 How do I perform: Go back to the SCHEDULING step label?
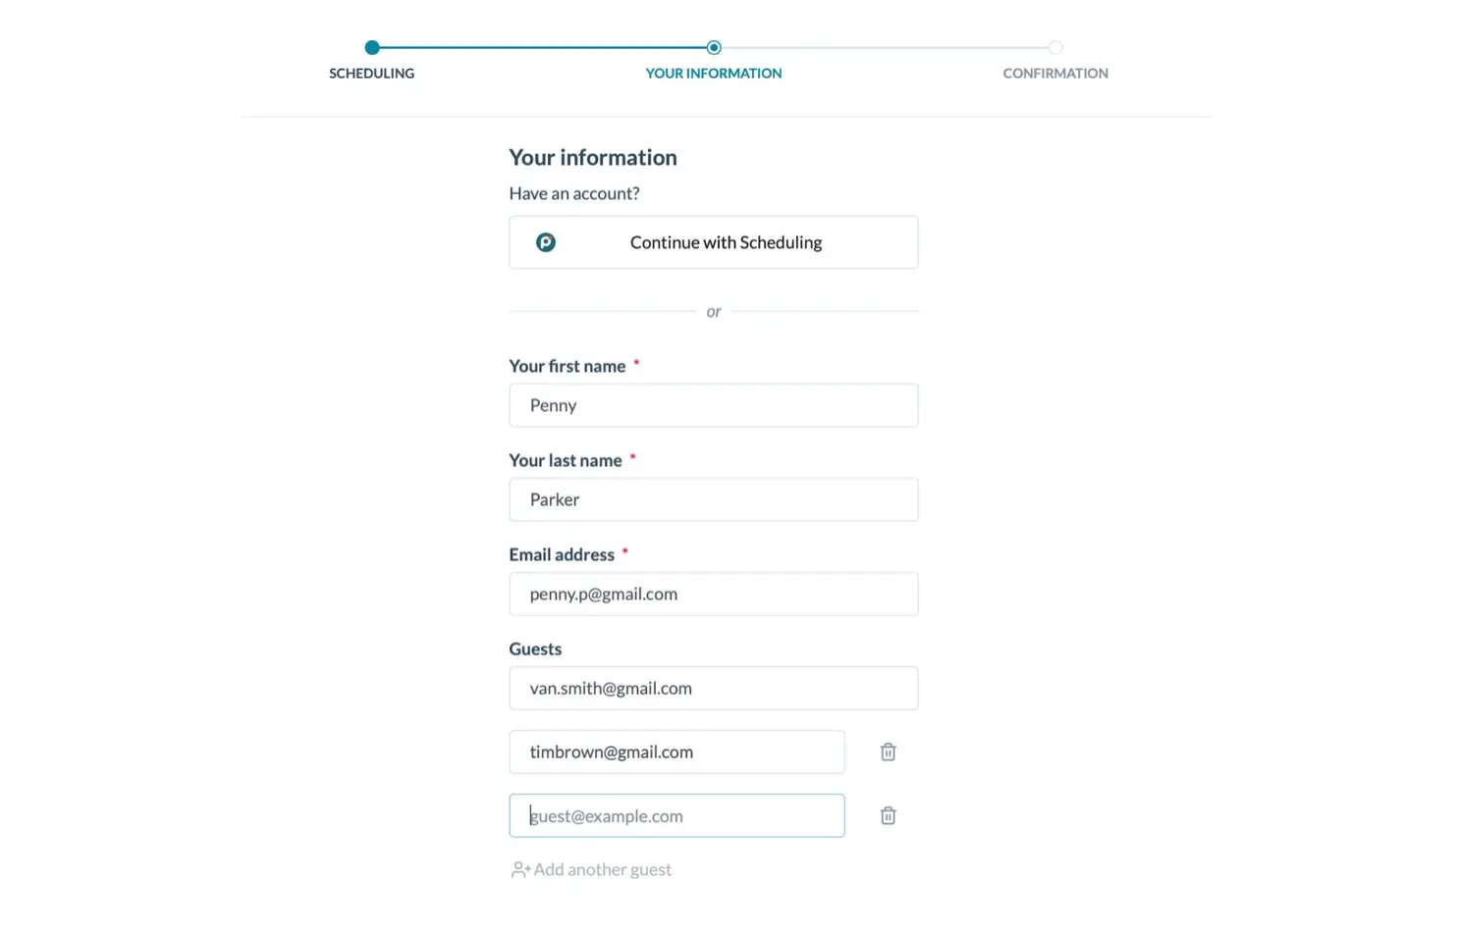(372, 74)
